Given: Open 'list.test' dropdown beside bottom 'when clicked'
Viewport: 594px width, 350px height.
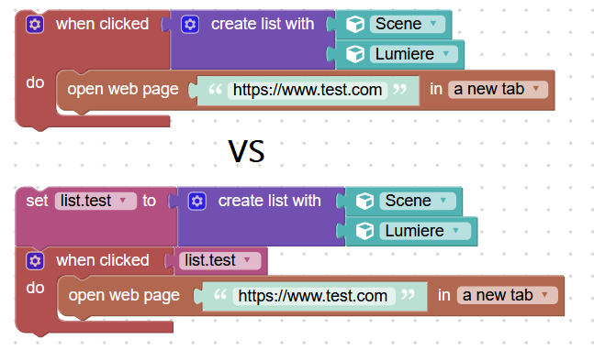Looking at the screenshot, I should tap(219, 260).
